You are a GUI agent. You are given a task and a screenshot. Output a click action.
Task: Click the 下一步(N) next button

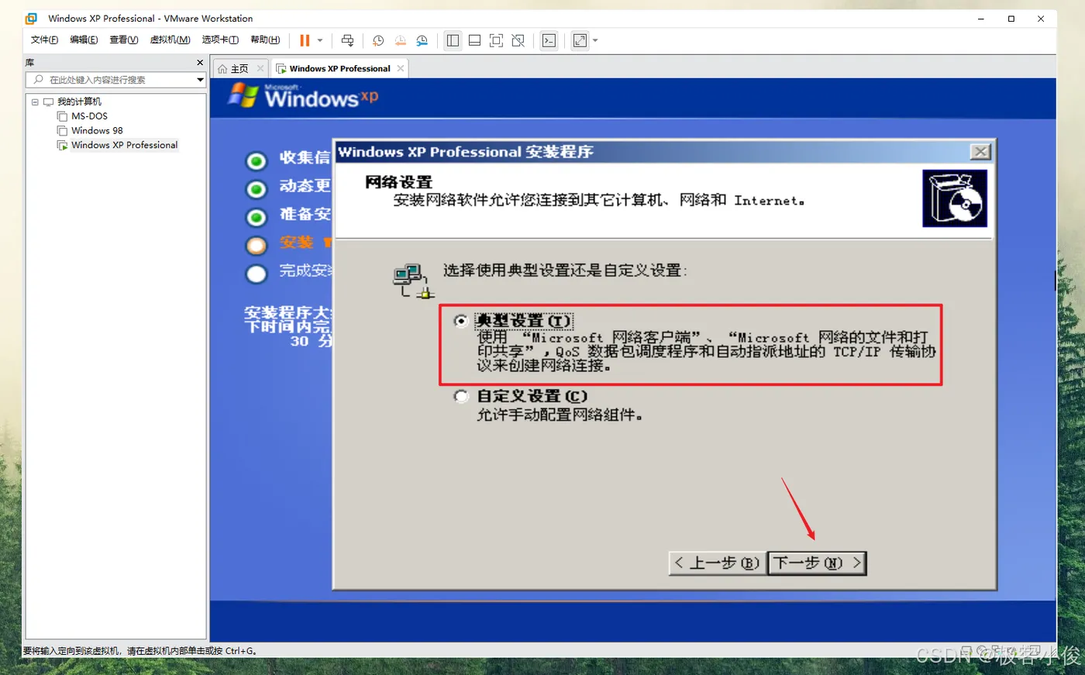coord(817,563)
